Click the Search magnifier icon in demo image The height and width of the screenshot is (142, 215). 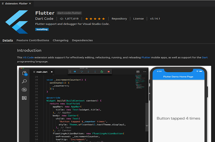point(24,81)
